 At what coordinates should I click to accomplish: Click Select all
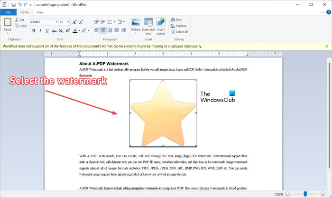point(179,32)
